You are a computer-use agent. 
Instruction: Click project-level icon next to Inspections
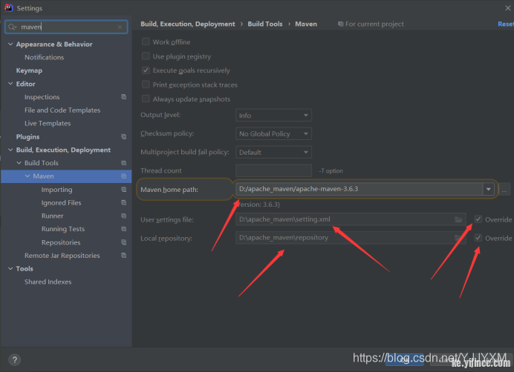(123, 97)
